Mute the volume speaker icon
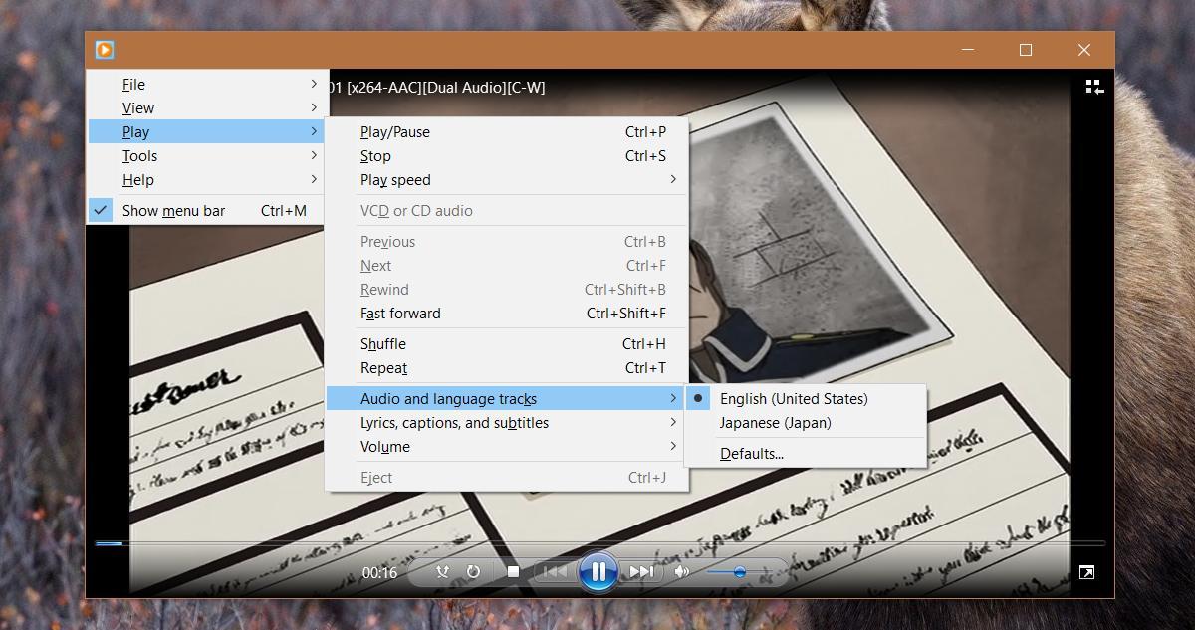Viewport: 1195px width, 630px height. [682, 571]
